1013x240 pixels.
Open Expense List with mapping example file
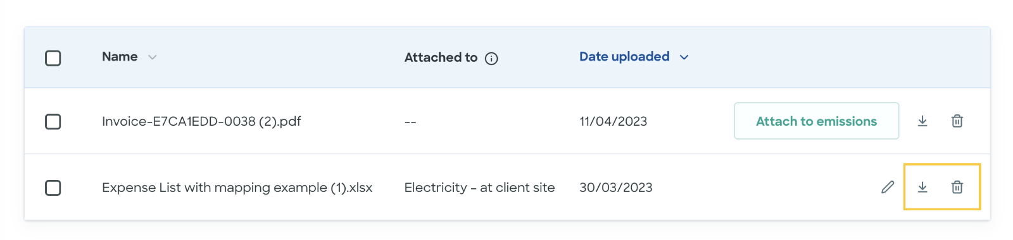pyautogui.click(x=237, y=188)
